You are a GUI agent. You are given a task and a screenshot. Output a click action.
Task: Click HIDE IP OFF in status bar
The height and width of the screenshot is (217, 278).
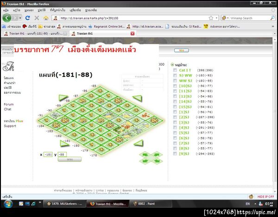tap(265, 197)
